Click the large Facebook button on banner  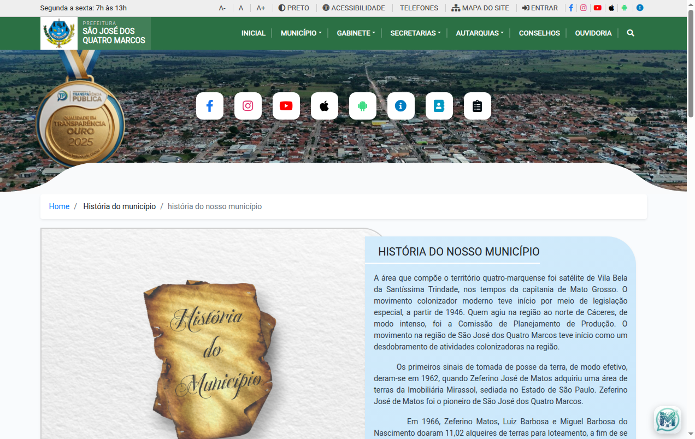point(210,106)
